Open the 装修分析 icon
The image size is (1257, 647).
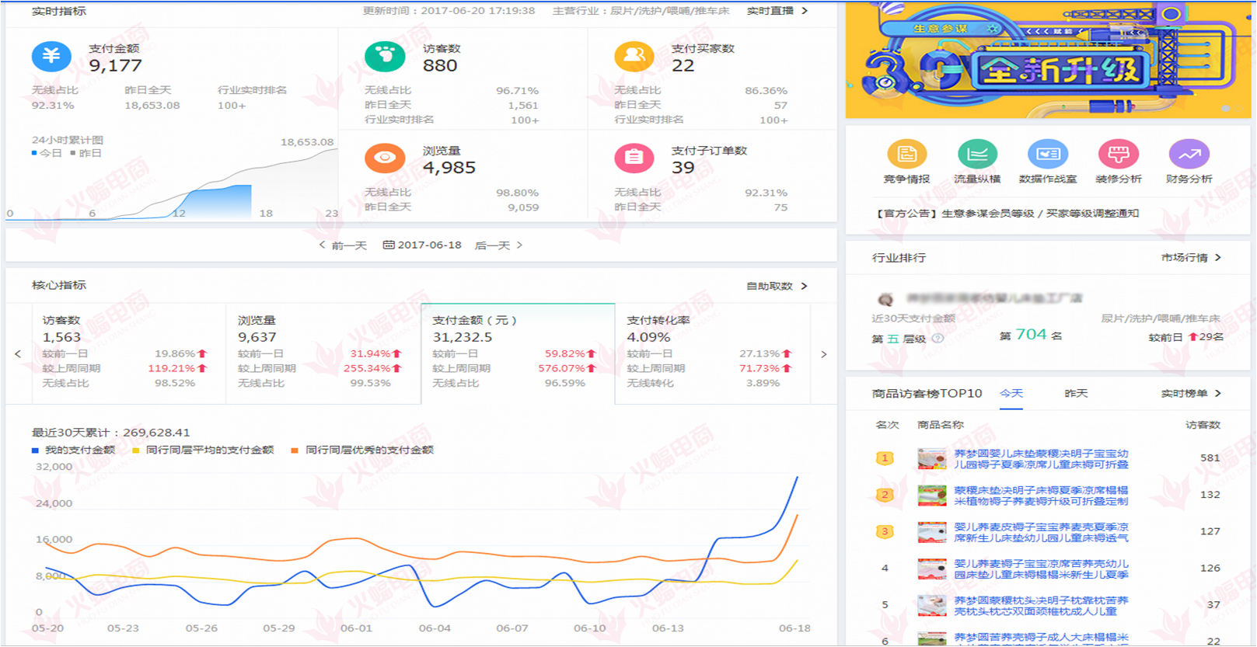(1118, 155)
